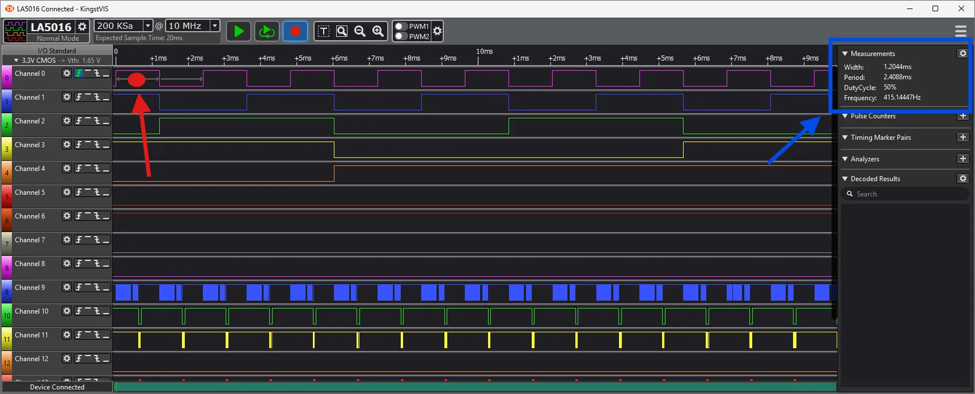975x394 pixels.
Task: Open PWM settings gear icon
Action: point(437,31)
